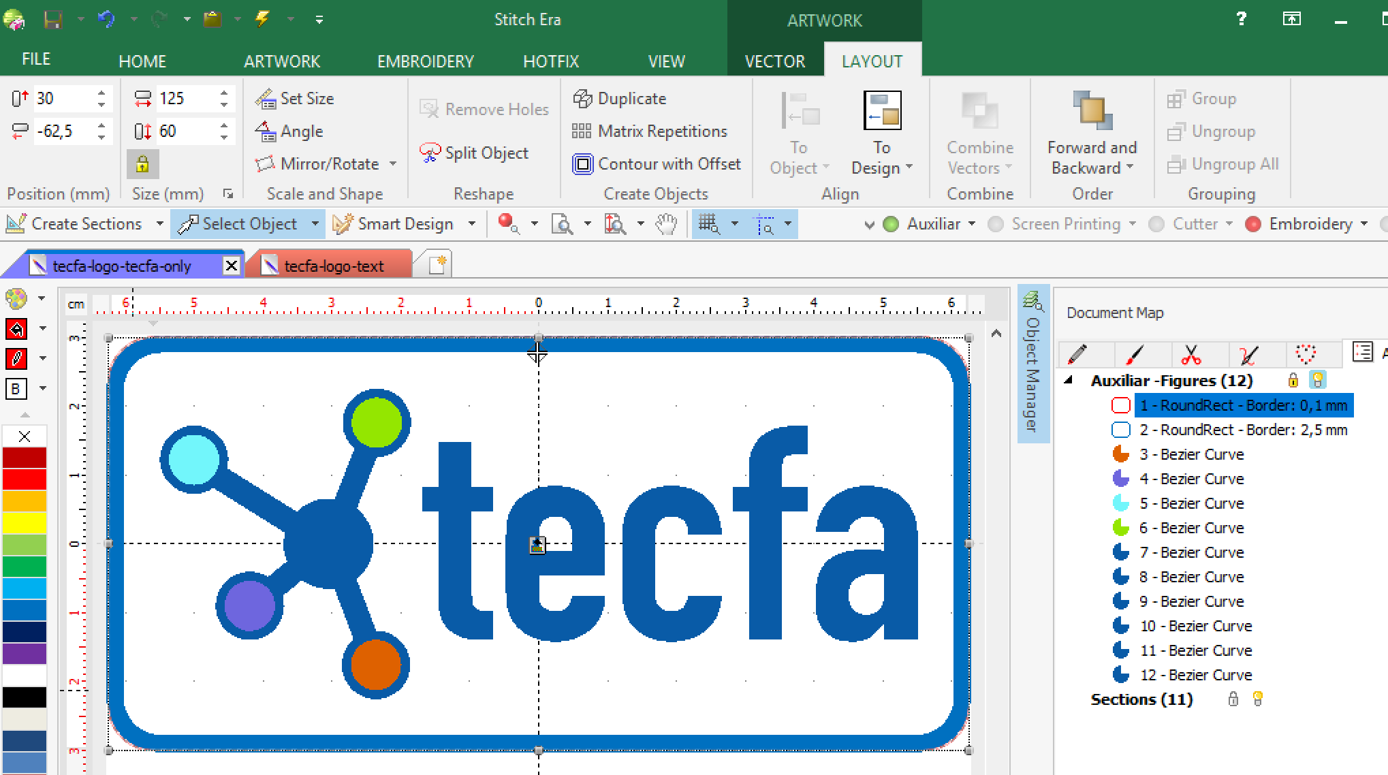Activate the hand pan tool
Screen dimensions: 1388x775
pyautogui.click(x=667, y=224)
